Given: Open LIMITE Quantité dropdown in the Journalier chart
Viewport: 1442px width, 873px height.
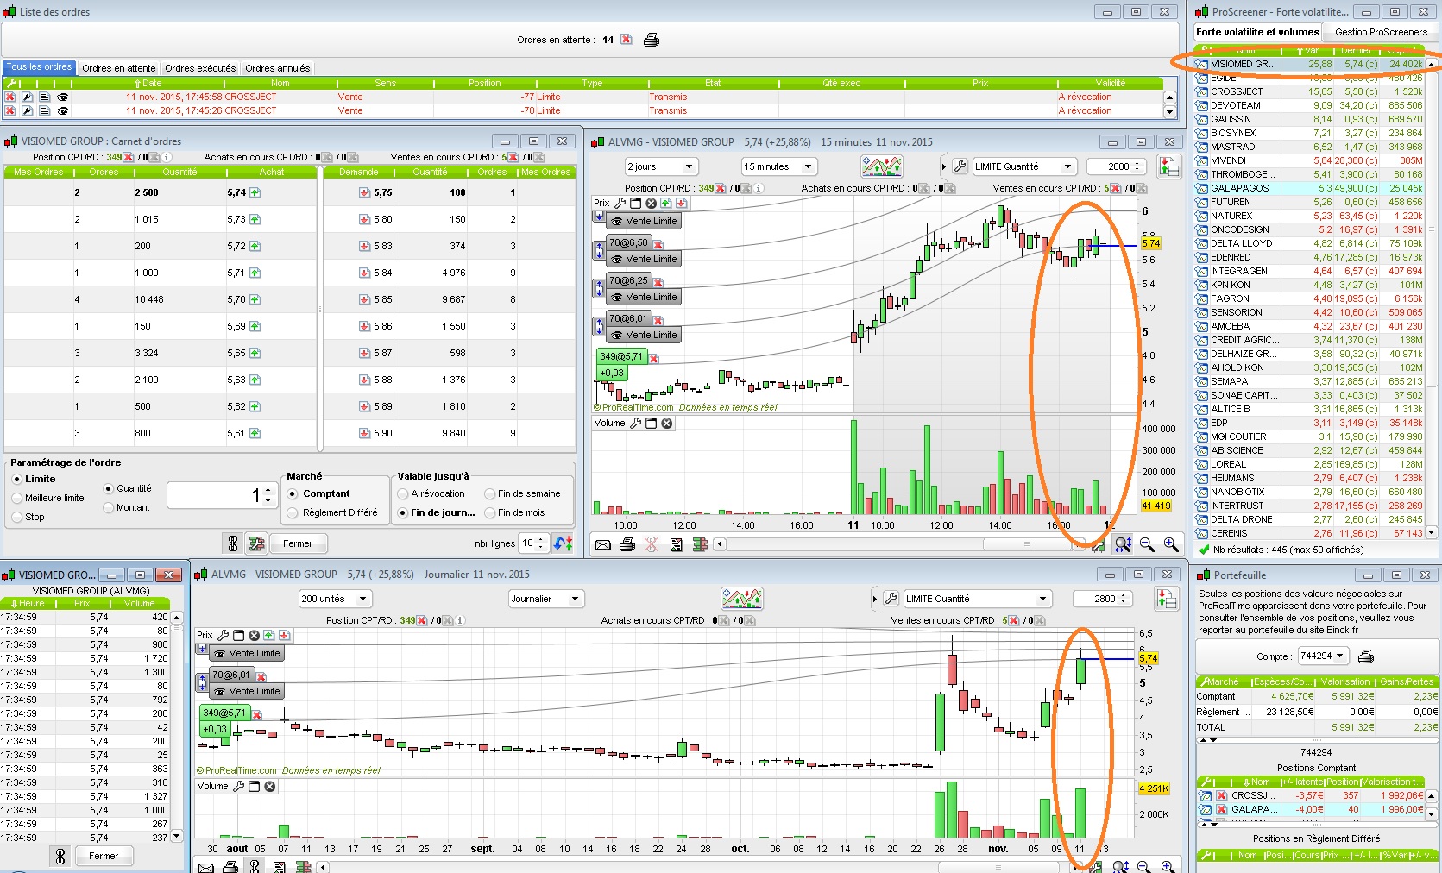Looking at the screenshot, I should [978, 599].
